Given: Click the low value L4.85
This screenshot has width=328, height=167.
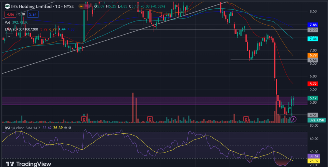Looking at the screenshot, I should coord(122,6).
